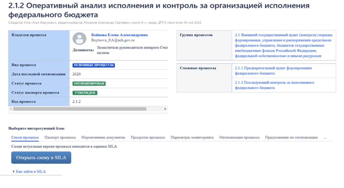
Task: Click the «ОСНОВНЫЕ ПРОЦЕССЫ» blue label
Action: 94,65
